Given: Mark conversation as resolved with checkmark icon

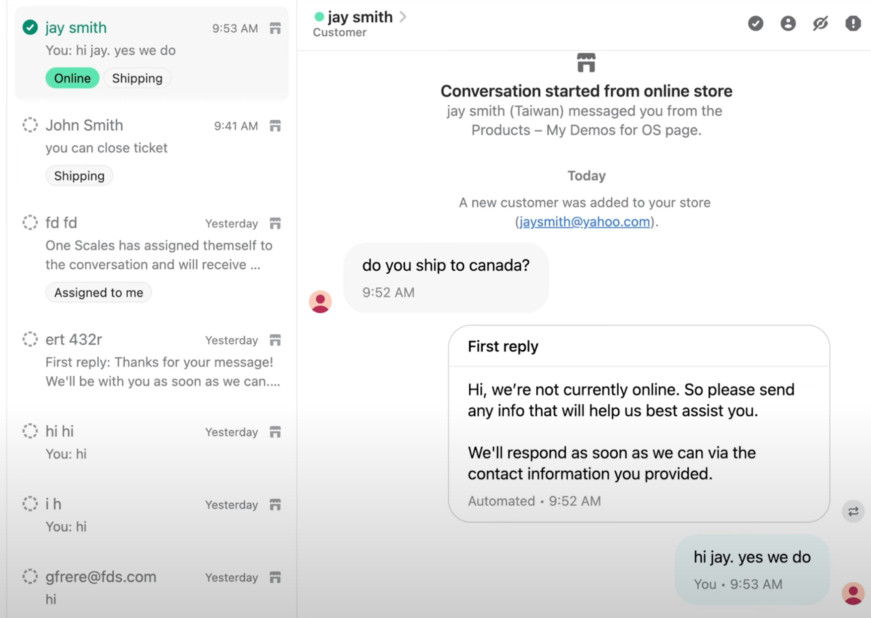Looking at the screenshot, I should pos(755,23).
